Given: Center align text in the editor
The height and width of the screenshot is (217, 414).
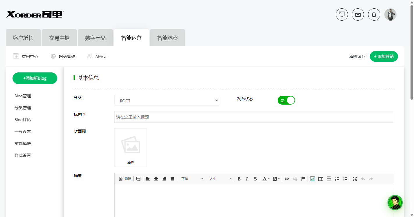Looking at the screenshot, I should pos(156,179).
